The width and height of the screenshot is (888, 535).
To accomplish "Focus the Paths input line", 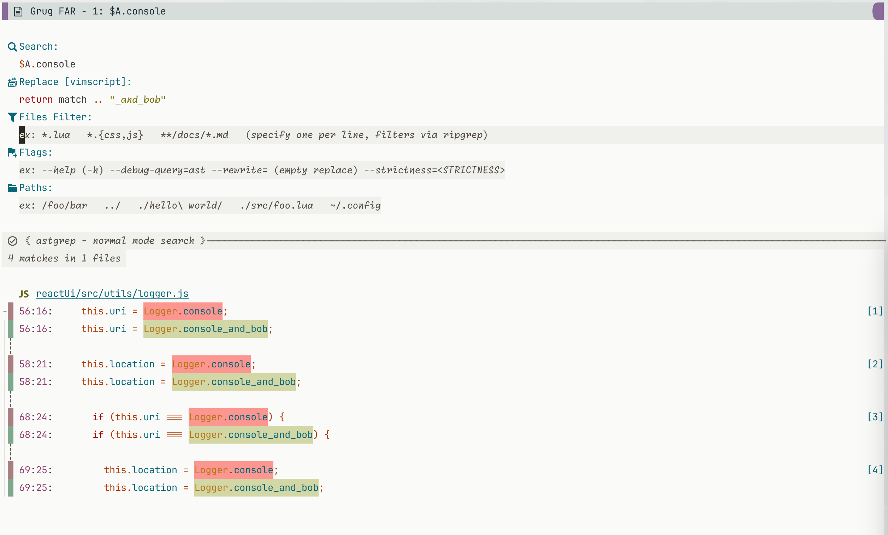I will (200, 206).
